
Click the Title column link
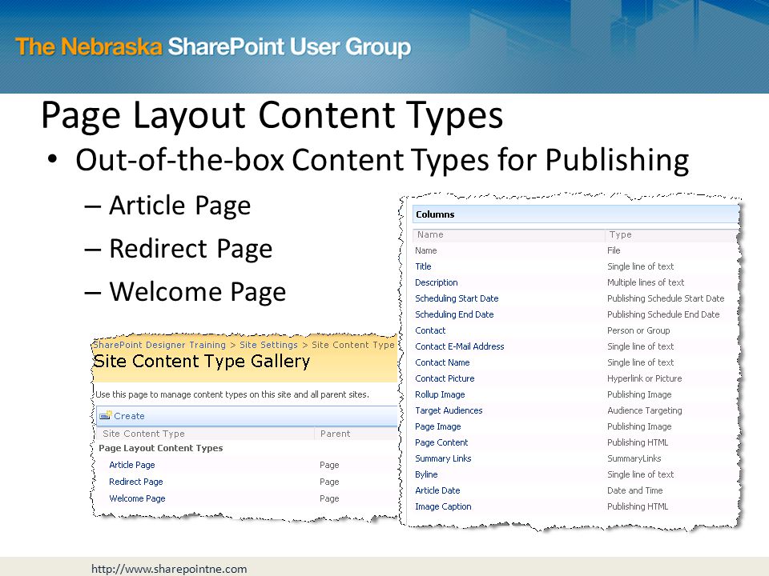423,266
